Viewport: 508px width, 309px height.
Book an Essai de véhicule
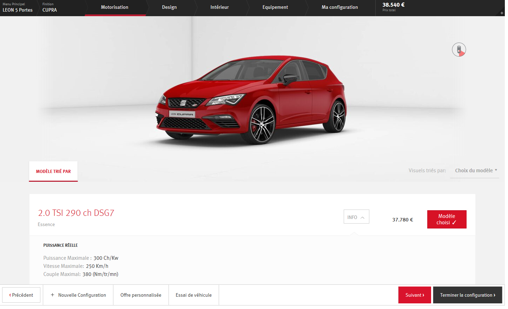click(x=194, y=295)
